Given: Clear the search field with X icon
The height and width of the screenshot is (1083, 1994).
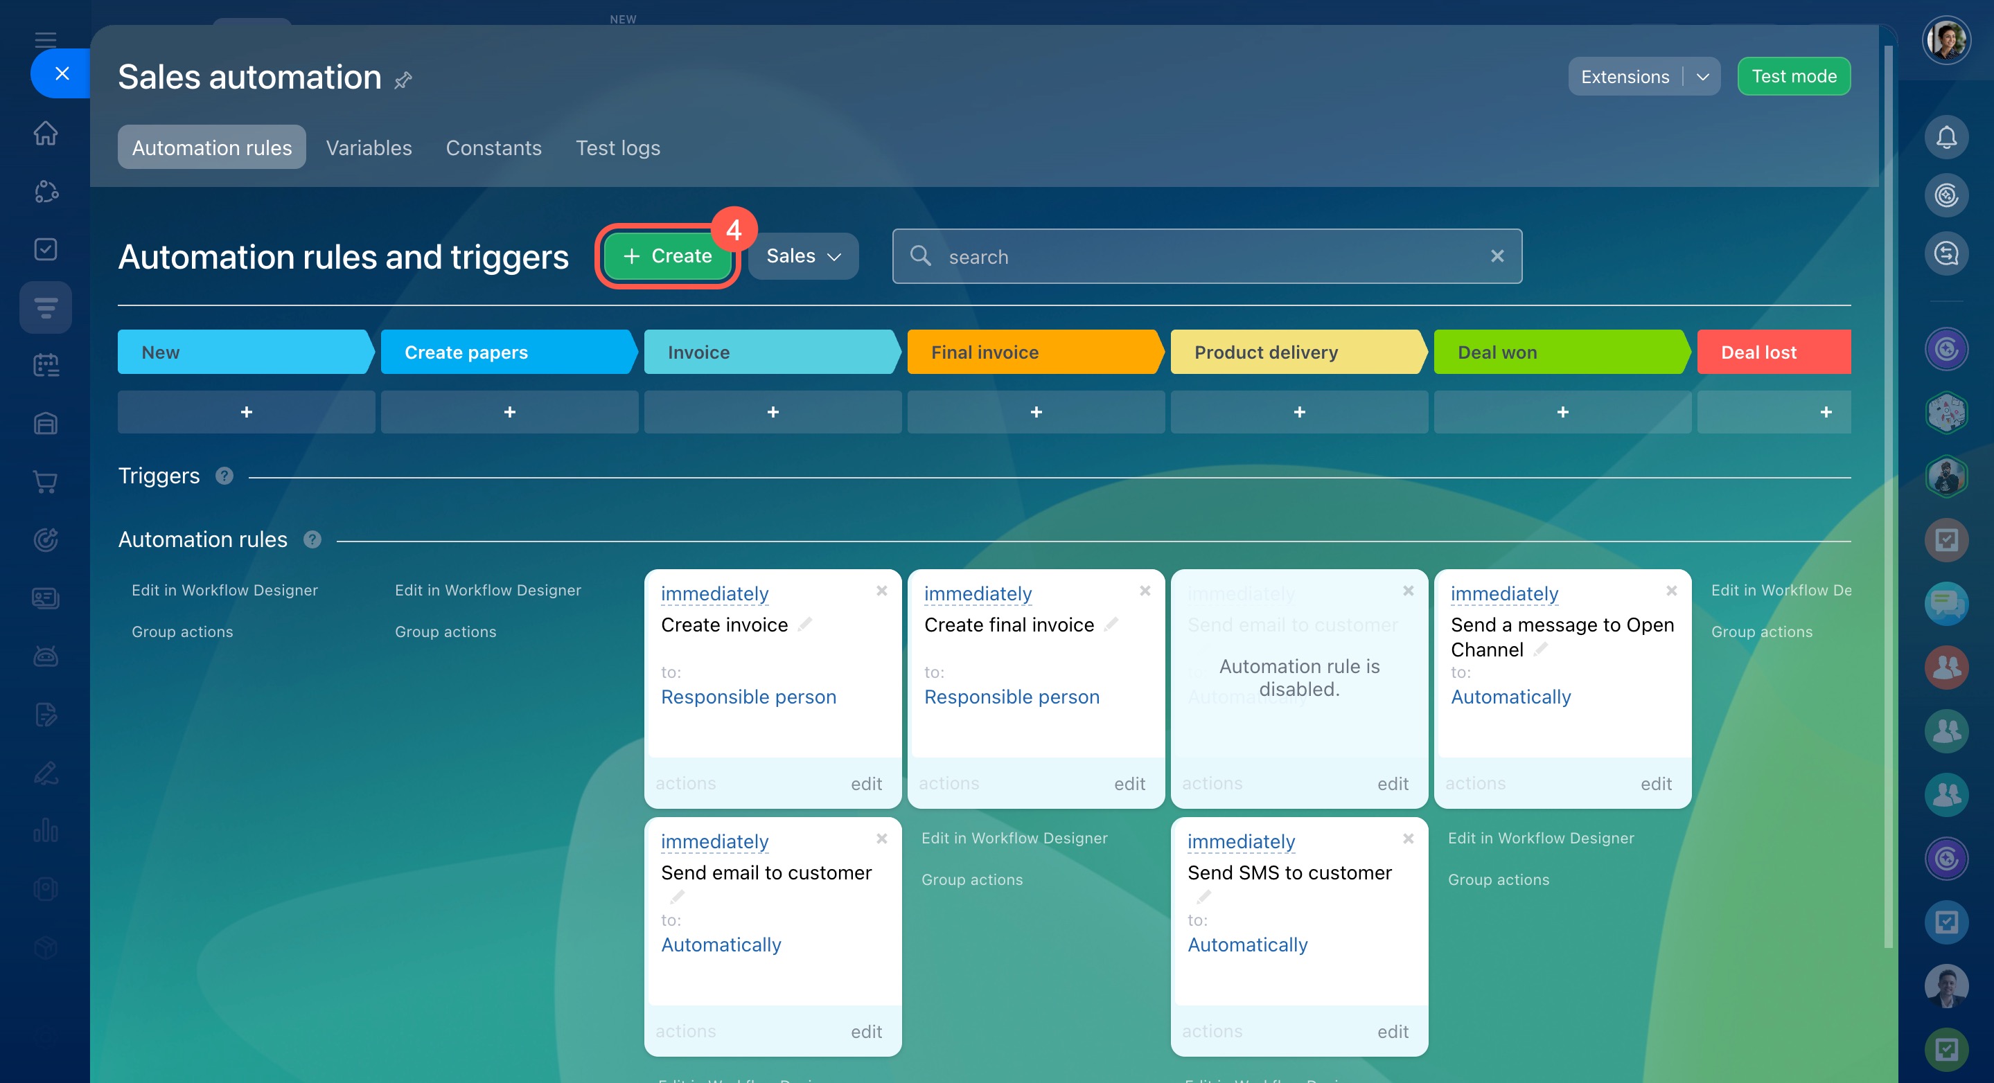Looking at the screenshot, I should click(1497, 256).
